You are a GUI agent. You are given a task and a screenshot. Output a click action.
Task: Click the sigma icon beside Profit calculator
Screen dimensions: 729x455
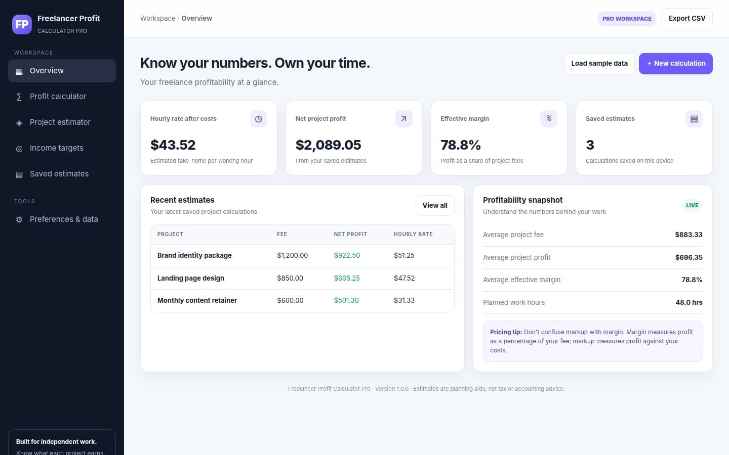click(x=19, y=97)
